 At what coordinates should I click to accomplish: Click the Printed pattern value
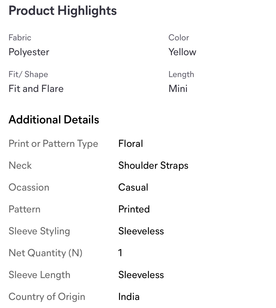pos(134,209)
